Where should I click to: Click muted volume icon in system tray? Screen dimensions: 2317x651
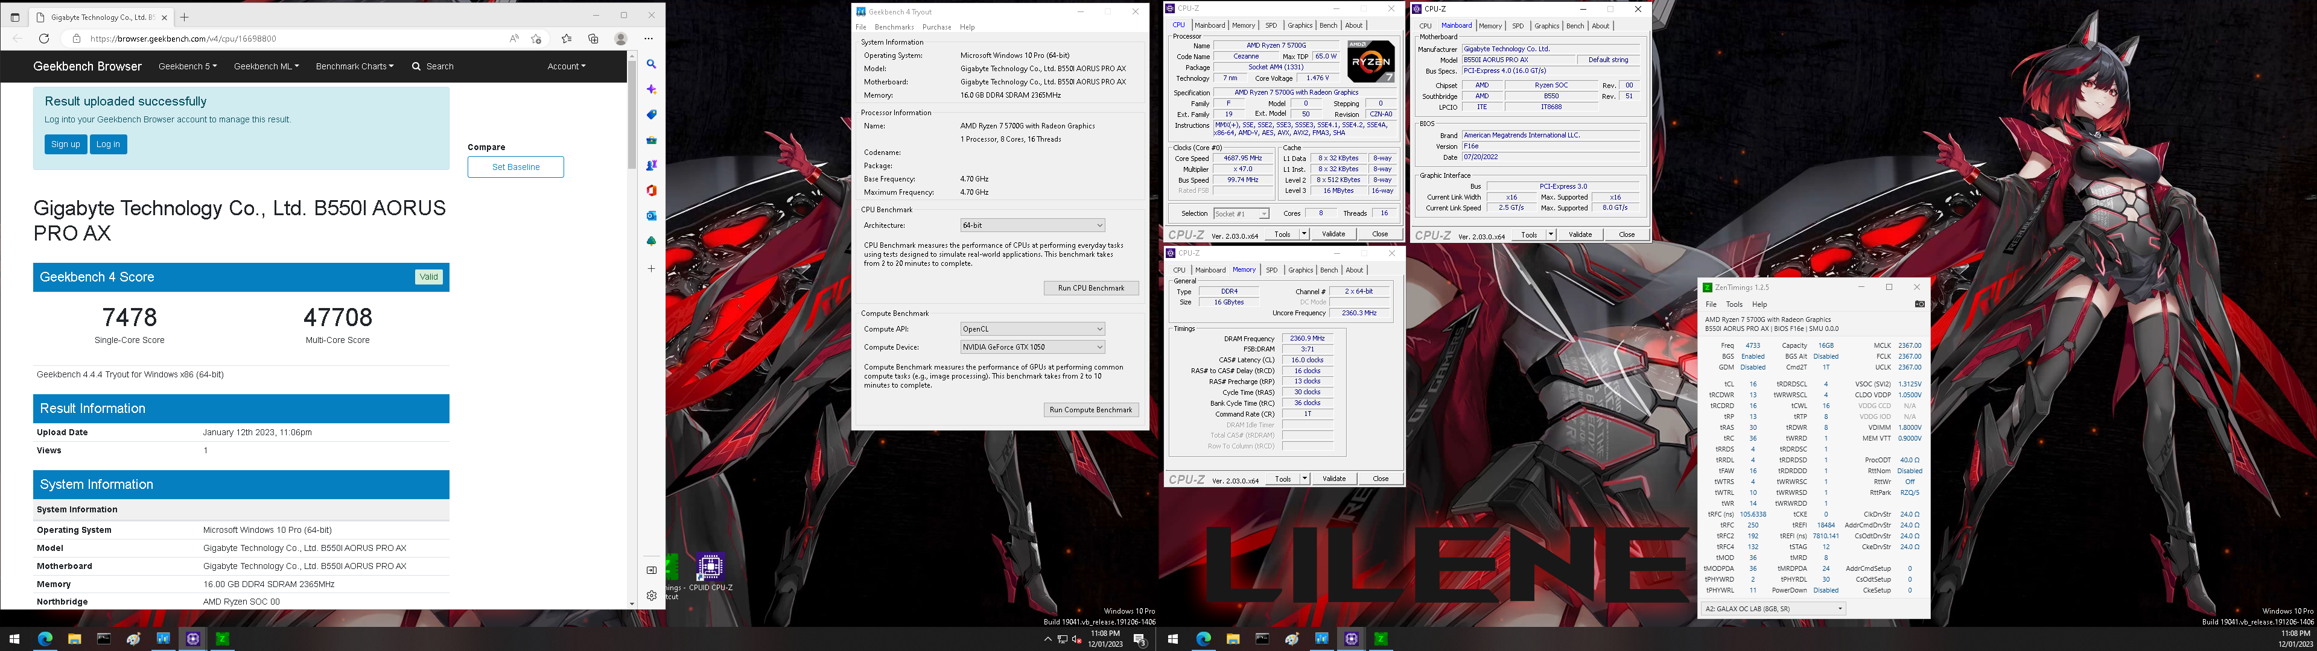[1076, 640]
